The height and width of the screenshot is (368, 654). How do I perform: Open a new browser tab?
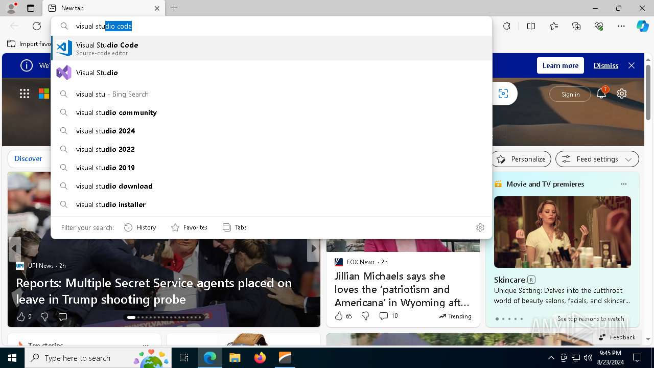click(174, 8)
